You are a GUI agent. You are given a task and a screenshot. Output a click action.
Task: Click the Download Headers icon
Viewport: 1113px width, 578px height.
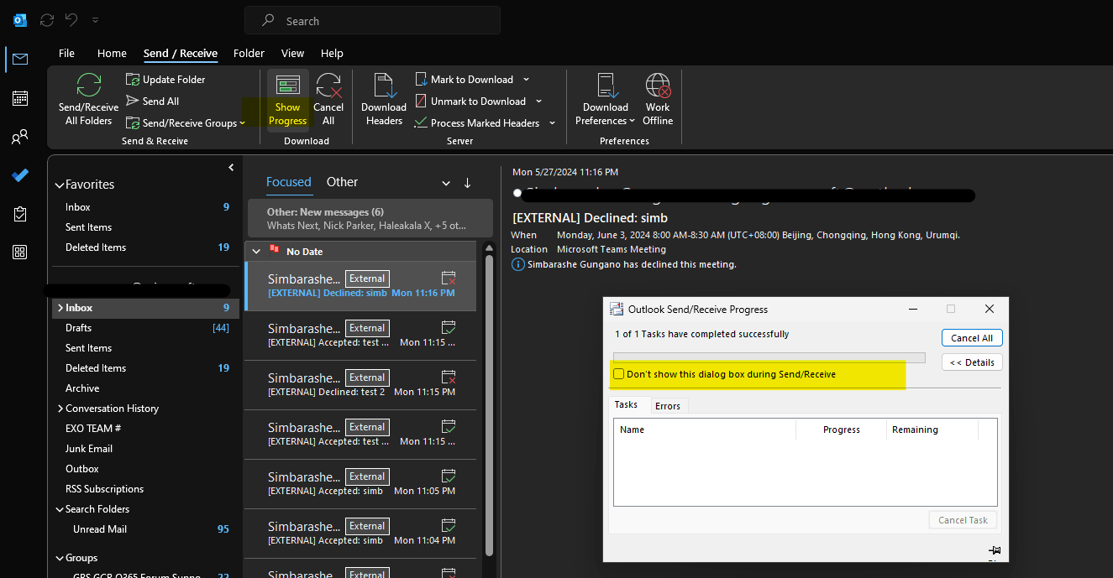[x=384, y=86]
